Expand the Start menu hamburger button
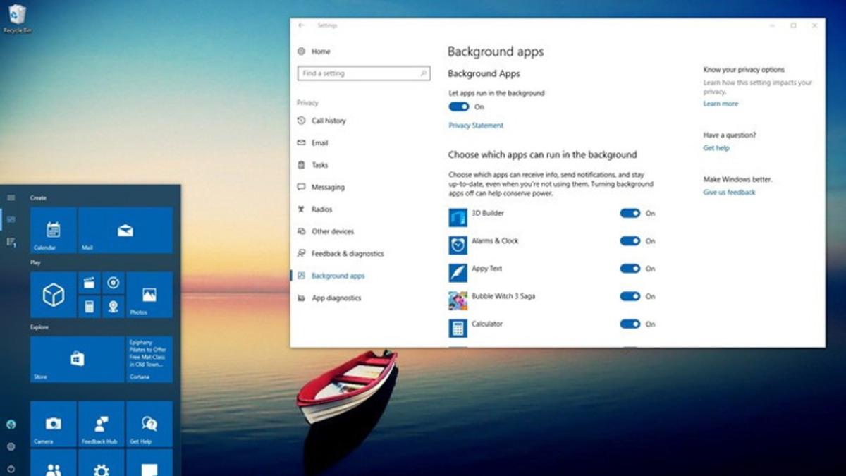846x476 pixels. 11,198
